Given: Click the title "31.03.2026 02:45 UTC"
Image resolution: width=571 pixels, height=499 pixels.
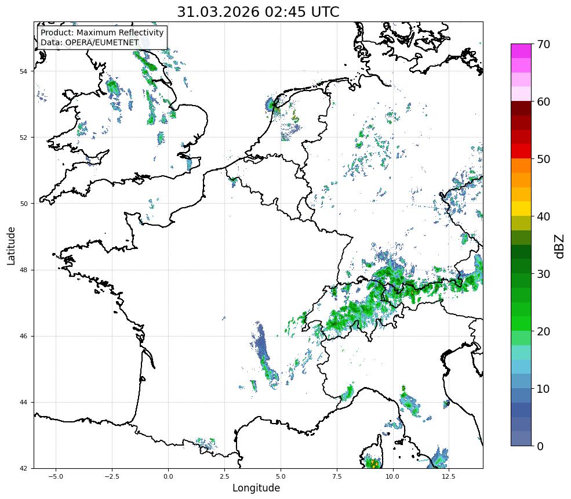Looking at the screenshot, I should pos(258,12).
